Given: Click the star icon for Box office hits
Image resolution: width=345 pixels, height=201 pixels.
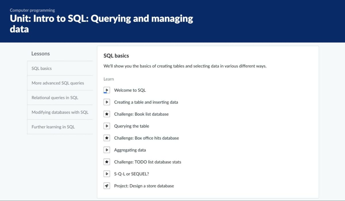Looking at the screenshot, I should point(107,138).
